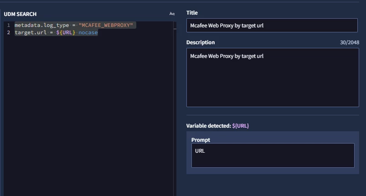Toggle the case-sensitivity Aa icon
The height and width of the screenshot is (196, 366).
click(x=172, y=14)
